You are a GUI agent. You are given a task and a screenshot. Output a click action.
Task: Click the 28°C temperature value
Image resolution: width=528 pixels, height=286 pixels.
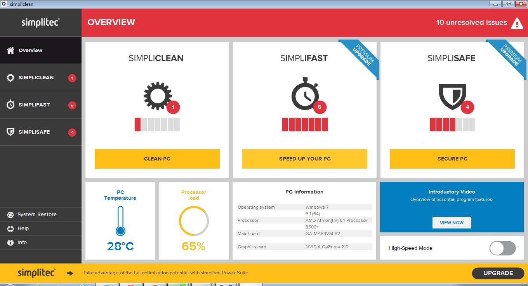click(120, 246)
